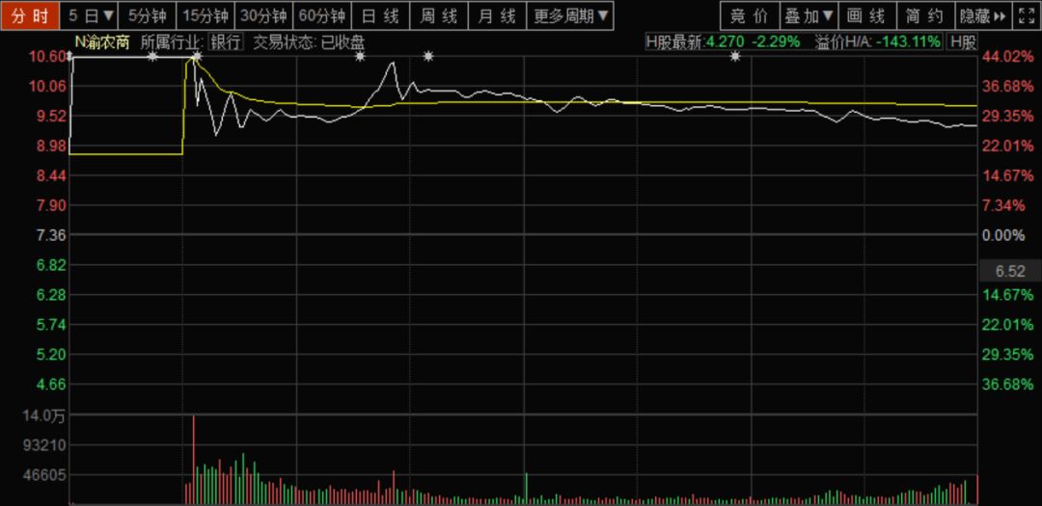This screenshot has height=506, width=1042.
Task: Select the 5分钟 period tab
Action: pyautogui.click(x=148, y=16)
